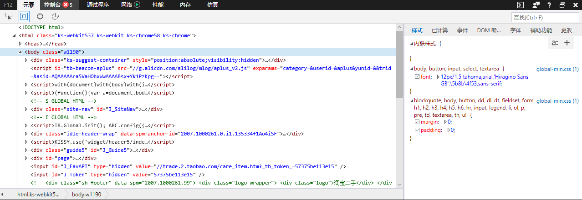Viewport: 582px width, 200px height.
Task: Expand the <head> node
Action: tap(20, 44)
